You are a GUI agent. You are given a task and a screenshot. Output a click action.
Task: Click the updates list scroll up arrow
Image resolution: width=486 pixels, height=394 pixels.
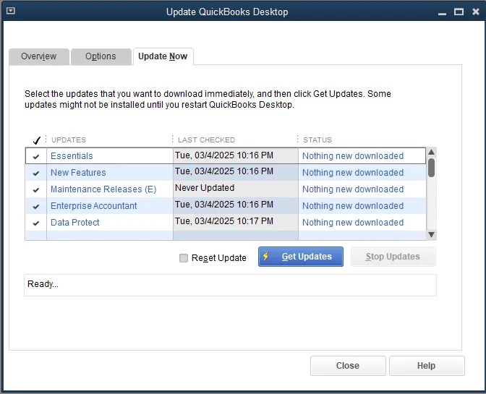(x=431, y=152)
